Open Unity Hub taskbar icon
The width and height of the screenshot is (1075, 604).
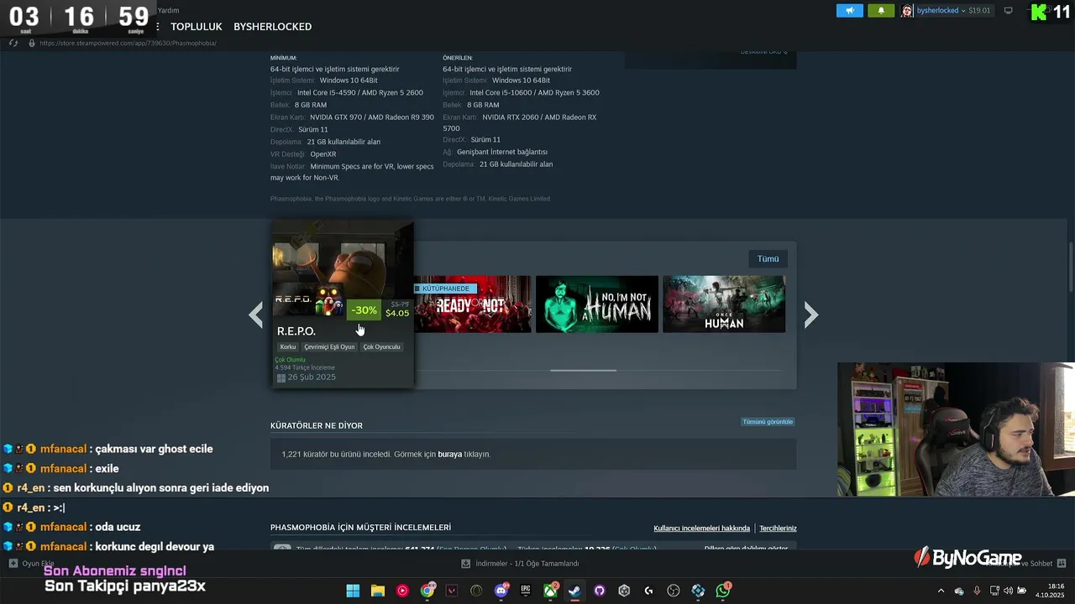(624, 591)
